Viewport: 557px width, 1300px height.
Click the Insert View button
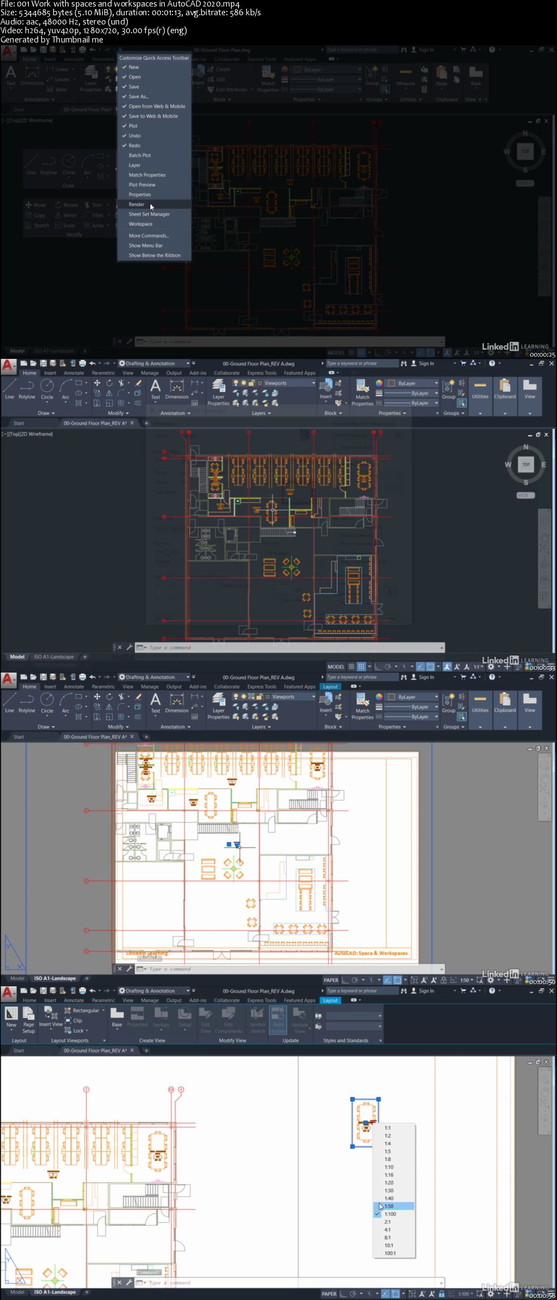(x=51, y=1017)
